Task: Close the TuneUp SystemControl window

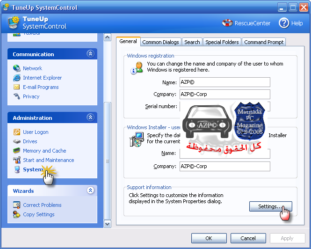Action: [x=304, y=8]
